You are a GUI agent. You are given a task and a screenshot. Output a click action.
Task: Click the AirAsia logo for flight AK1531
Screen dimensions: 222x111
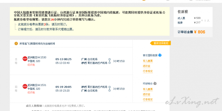point(25,86)
